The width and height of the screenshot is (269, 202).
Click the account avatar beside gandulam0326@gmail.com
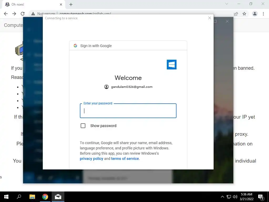click(106, 87)
